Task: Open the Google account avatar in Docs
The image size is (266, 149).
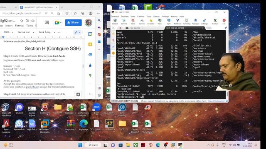Action: (89, 22)
